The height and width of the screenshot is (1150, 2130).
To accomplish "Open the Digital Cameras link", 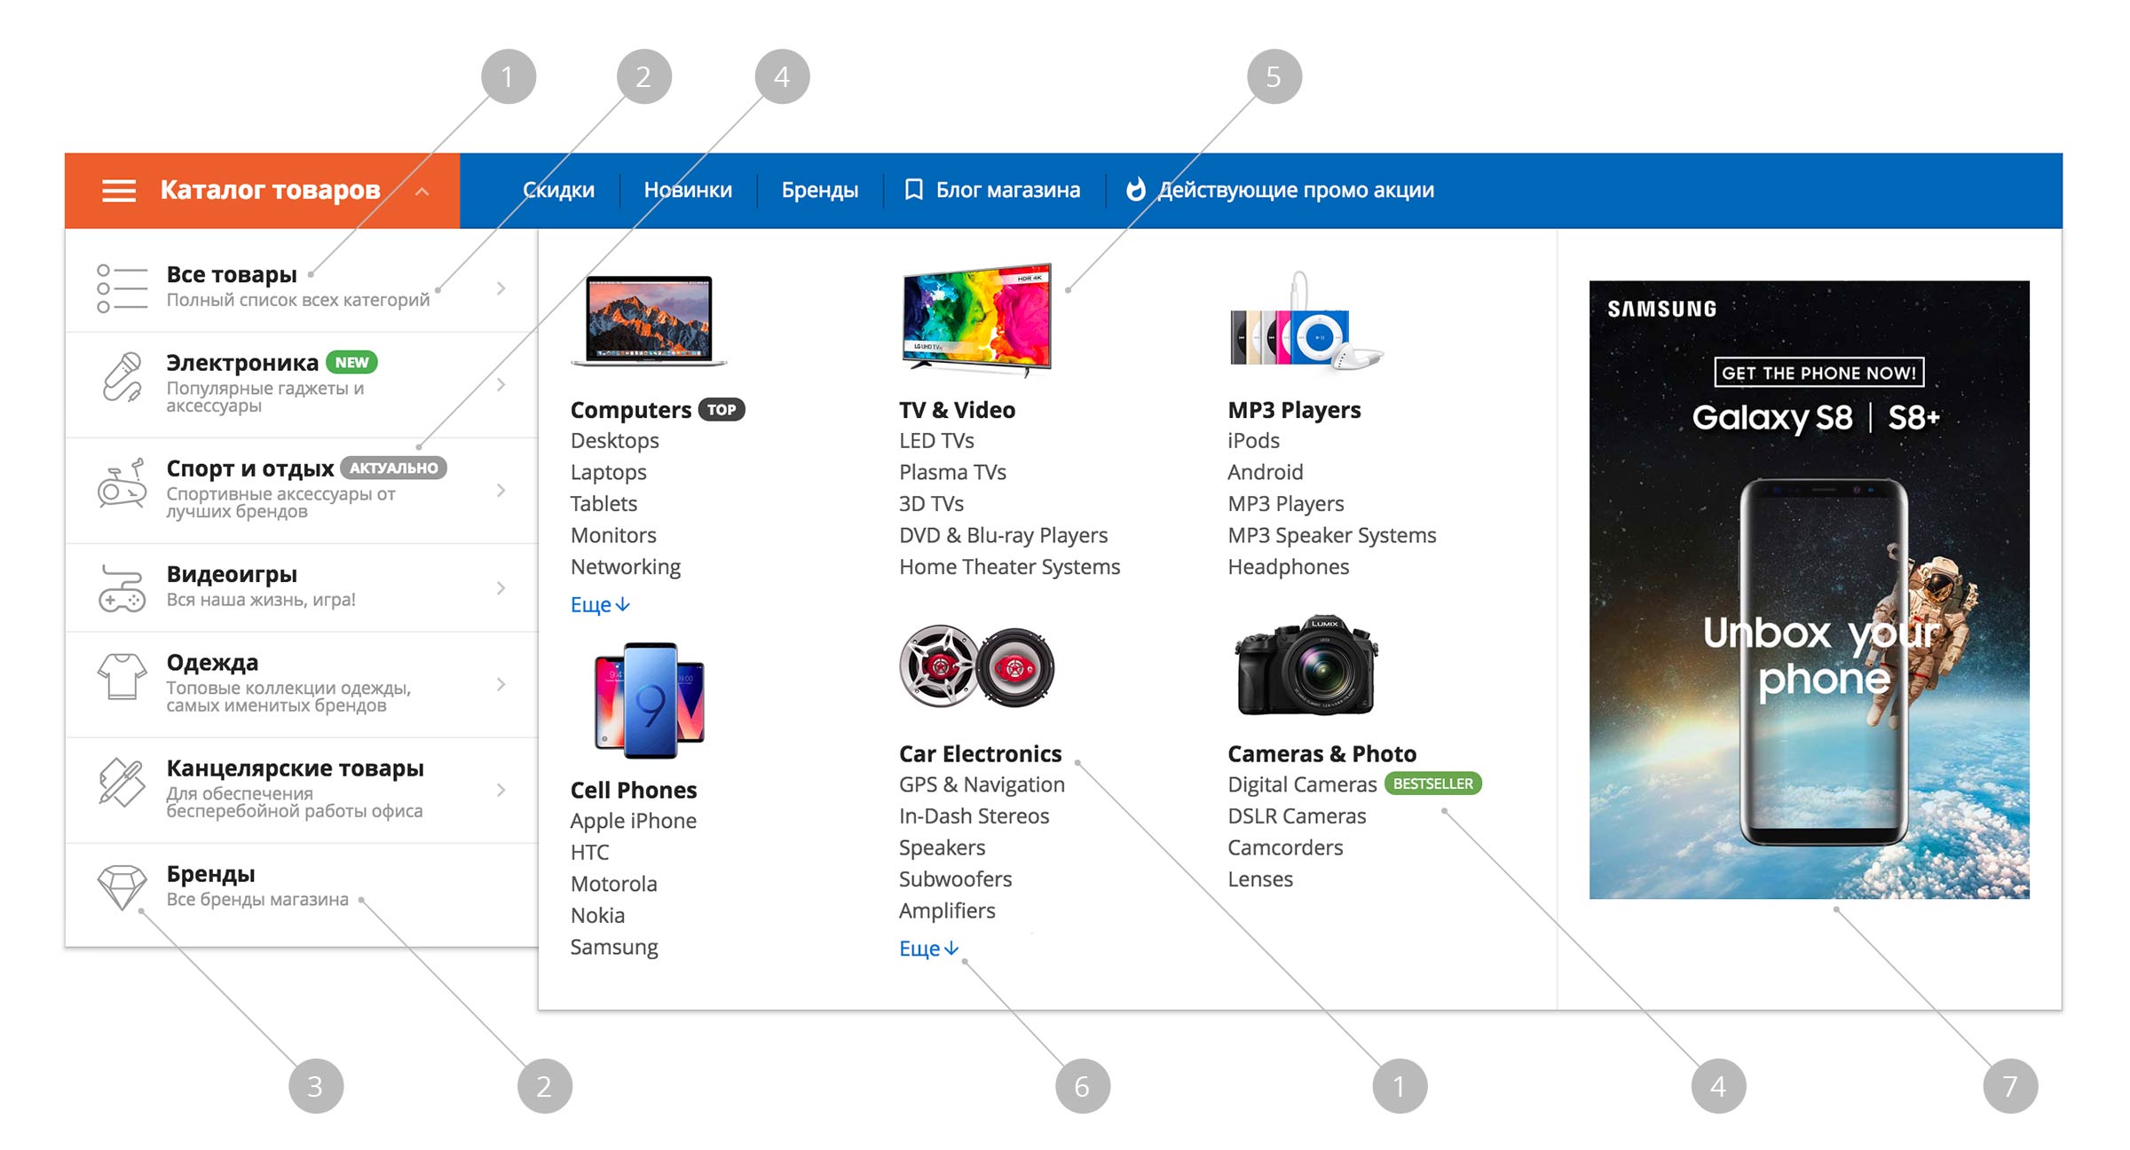I will point(1302,784).
